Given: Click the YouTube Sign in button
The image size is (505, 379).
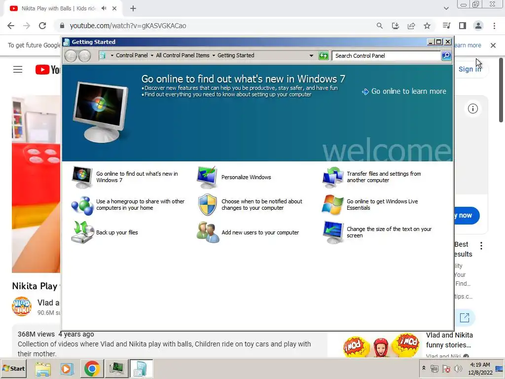Looking at the screenshot, I should 470,69.
